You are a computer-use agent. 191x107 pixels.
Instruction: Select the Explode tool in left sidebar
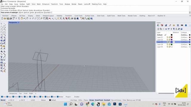pos(4,46)
